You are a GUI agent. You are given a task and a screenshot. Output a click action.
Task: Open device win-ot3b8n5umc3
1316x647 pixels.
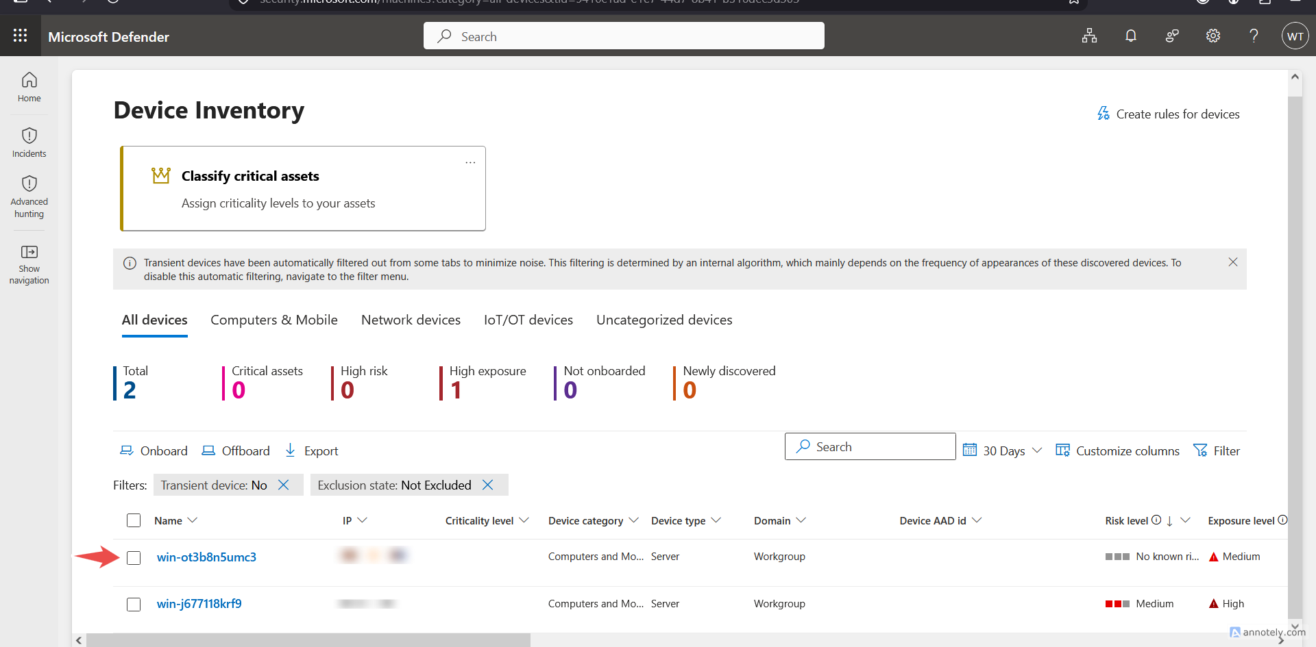click(206, 557)
